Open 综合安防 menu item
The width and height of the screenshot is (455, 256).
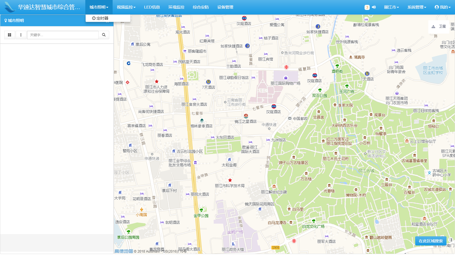(201, 7)
